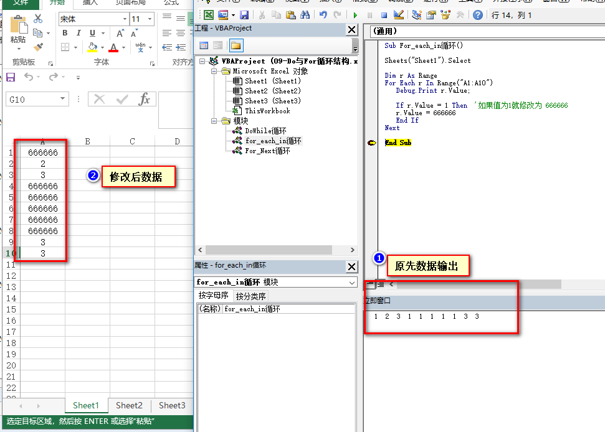Screen dimensions: 605x432
Task: Run the macro with the green play button
Action: pos(355,14)
